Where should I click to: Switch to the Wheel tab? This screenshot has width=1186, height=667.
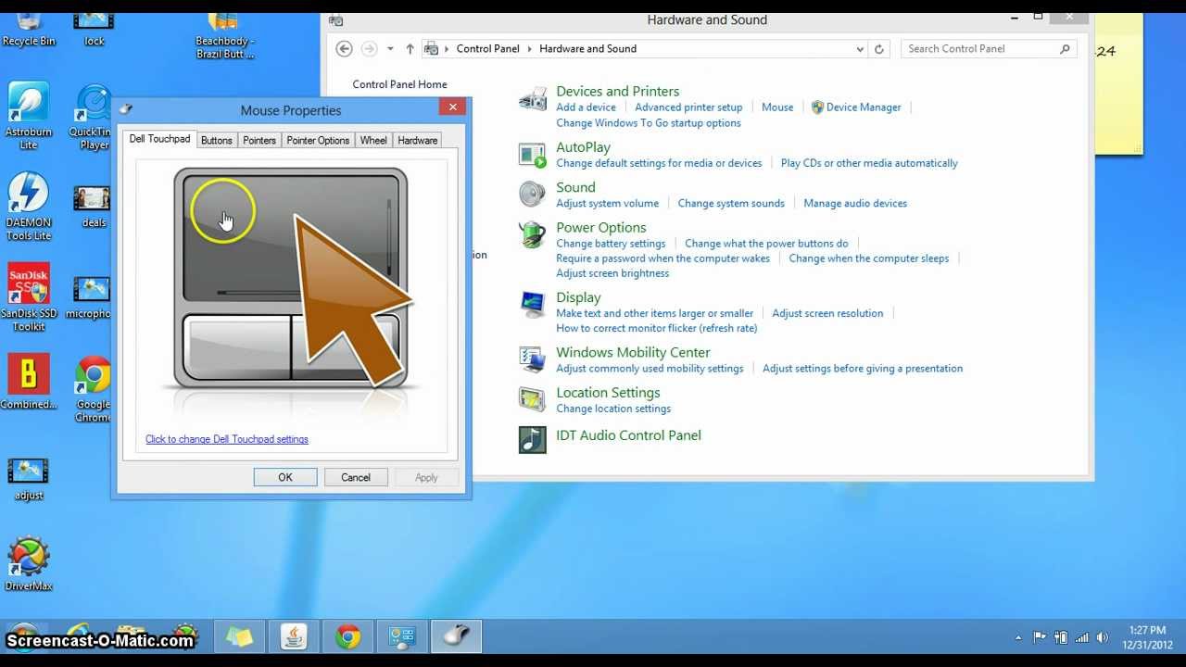pos(373,140)
